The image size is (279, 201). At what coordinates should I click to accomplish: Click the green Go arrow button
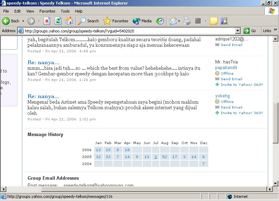click(x=247, y=31)
